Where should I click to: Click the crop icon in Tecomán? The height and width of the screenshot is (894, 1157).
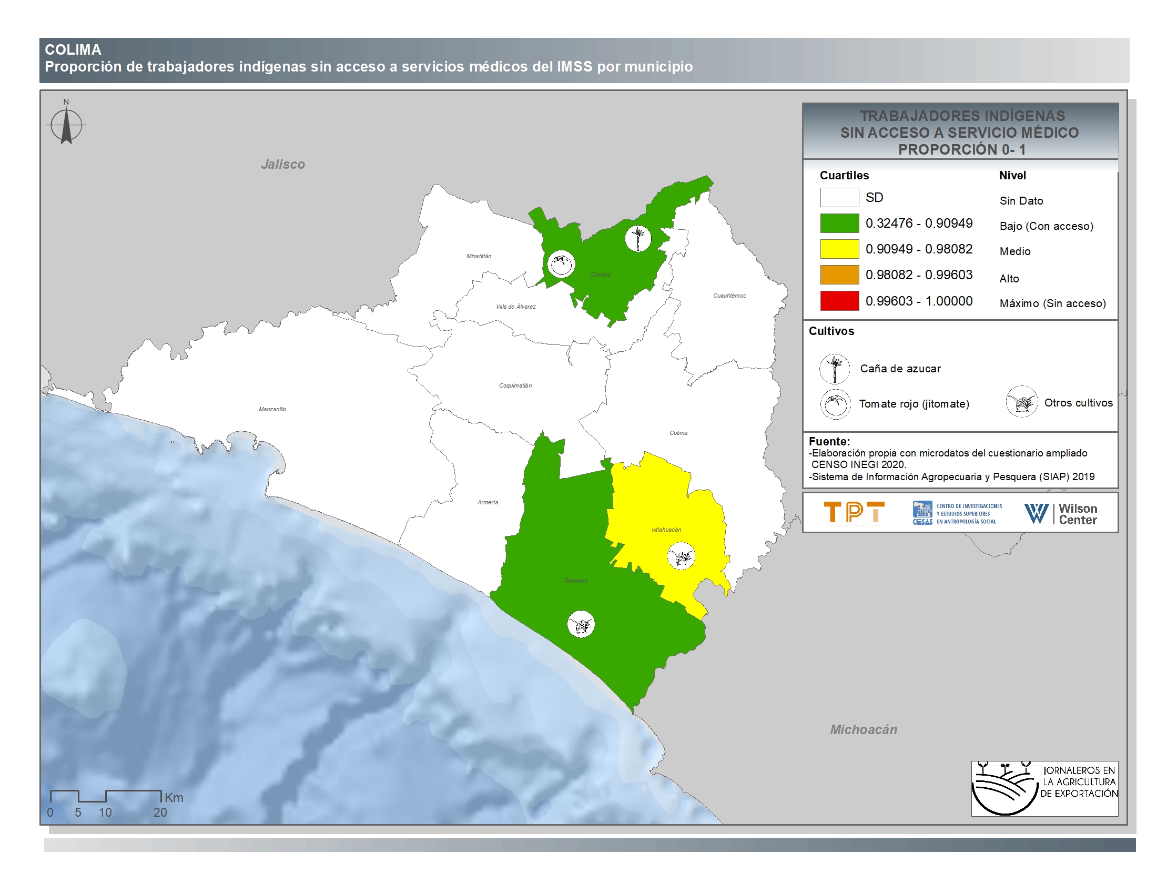[581, 624]
